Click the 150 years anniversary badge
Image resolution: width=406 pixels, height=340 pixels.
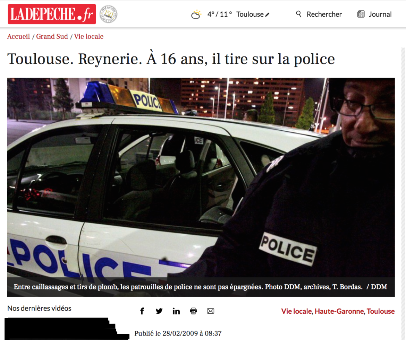(x=109, y=14)
